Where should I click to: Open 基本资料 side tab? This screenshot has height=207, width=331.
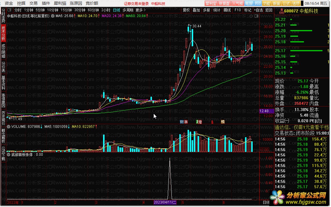click(3, 83)
